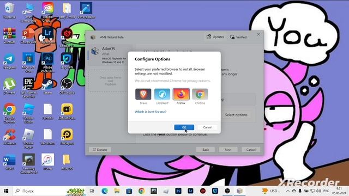349x196 pixels.
Task: Open Photoshop from the taskbar
Action: (178, 191)
